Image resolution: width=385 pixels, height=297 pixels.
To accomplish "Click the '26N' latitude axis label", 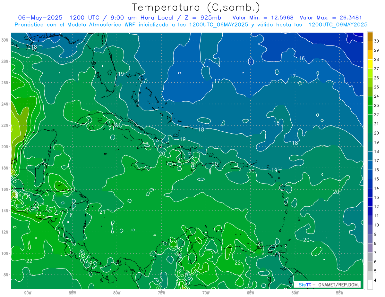I will tap(5, 83).
